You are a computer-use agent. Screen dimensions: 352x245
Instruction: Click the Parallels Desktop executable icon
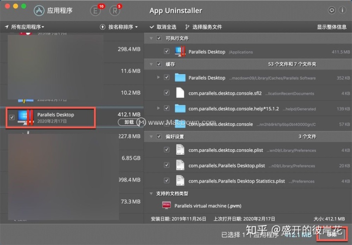[180, 52]
